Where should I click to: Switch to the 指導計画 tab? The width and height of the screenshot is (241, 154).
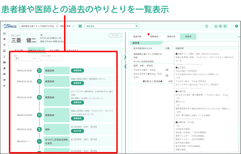point(137,37)
